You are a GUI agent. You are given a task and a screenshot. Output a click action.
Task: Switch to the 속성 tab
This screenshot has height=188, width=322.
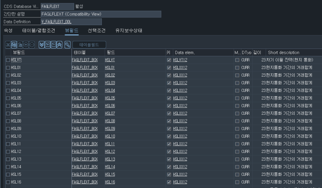[x=8, y=31]
